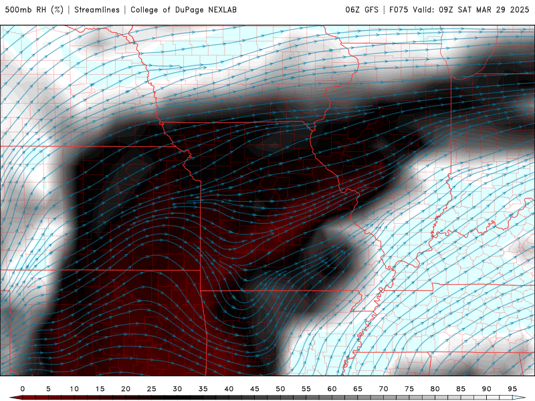Click the "0" label on the color scale
535x401 pixels.
23,389
